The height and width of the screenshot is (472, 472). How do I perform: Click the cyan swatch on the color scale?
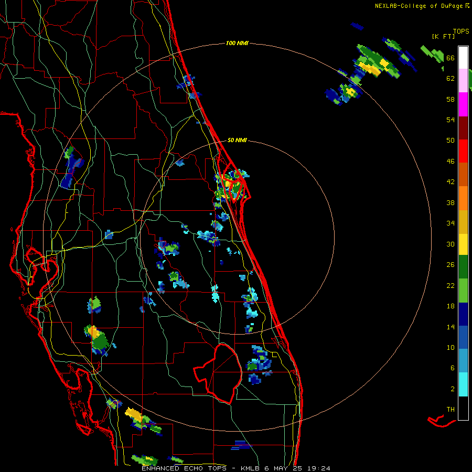point(463,384)
